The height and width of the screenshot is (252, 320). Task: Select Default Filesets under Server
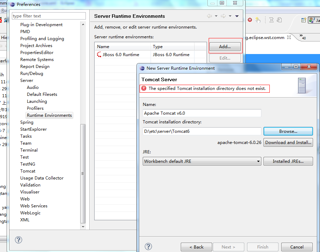42,94
